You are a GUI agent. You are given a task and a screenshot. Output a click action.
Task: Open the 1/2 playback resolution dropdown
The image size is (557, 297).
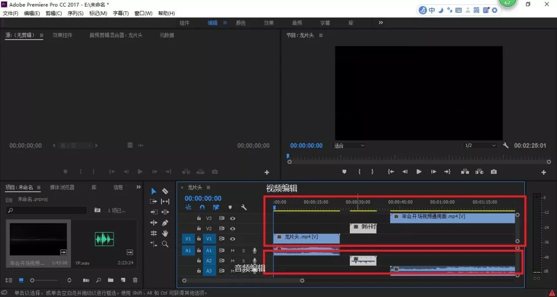[x=480, y=145]
